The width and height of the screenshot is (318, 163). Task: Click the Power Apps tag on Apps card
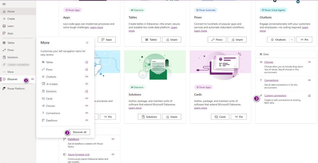point(73,10)
